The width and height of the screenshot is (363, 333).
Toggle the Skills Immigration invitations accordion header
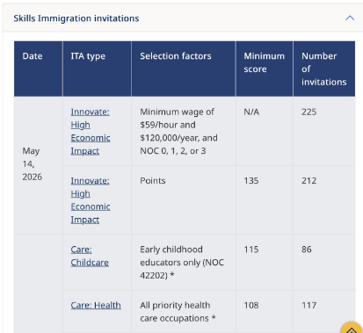pos(183,18)
